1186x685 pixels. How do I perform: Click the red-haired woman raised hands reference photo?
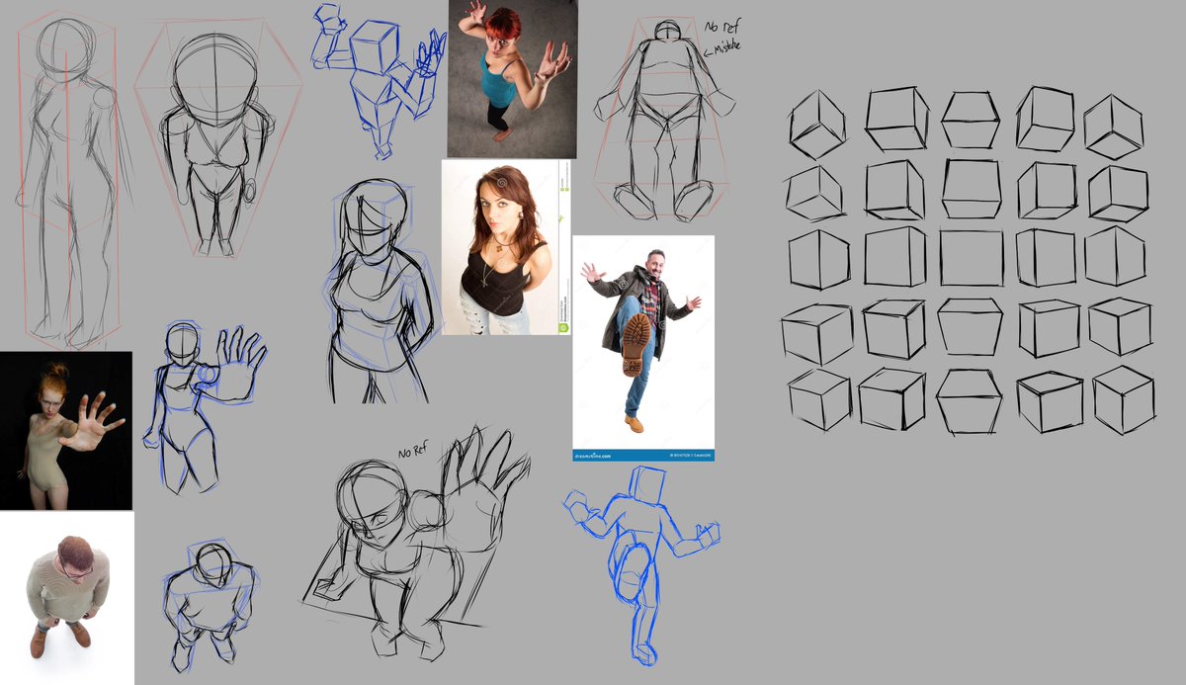511,79
